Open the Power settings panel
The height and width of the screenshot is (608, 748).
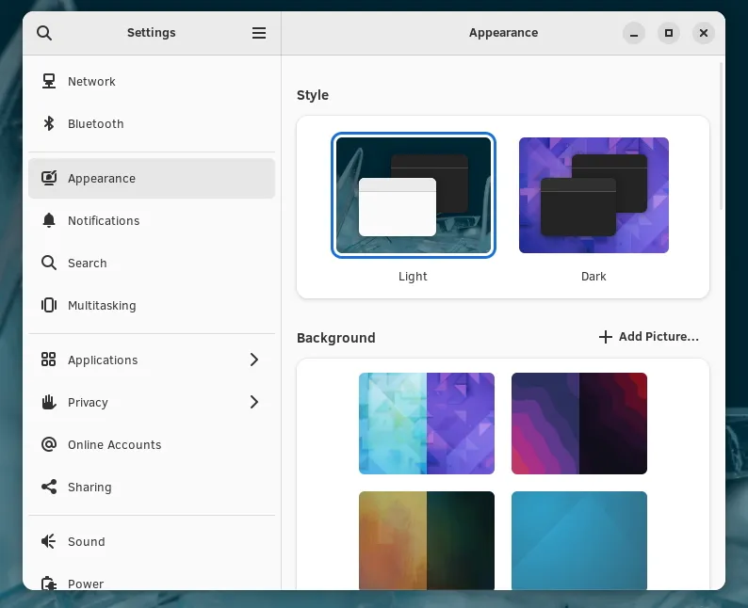pyautogui.click(x=85, y=584)
